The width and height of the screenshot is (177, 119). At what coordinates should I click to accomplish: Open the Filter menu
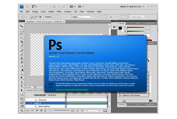pos(59,12)
